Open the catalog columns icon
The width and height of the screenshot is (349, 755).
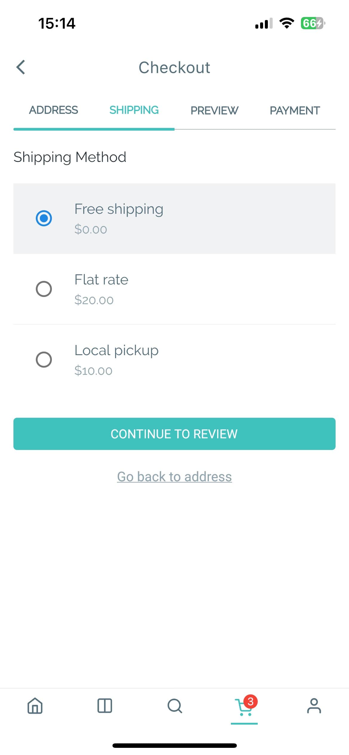tap(105, 706)
